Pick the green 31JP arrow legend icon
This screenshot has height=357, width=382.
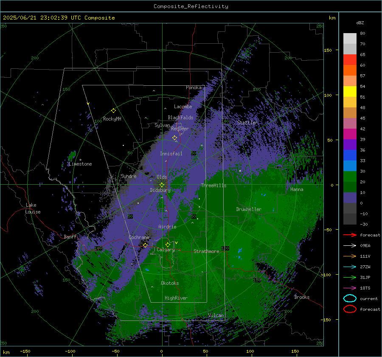[350, 277]
